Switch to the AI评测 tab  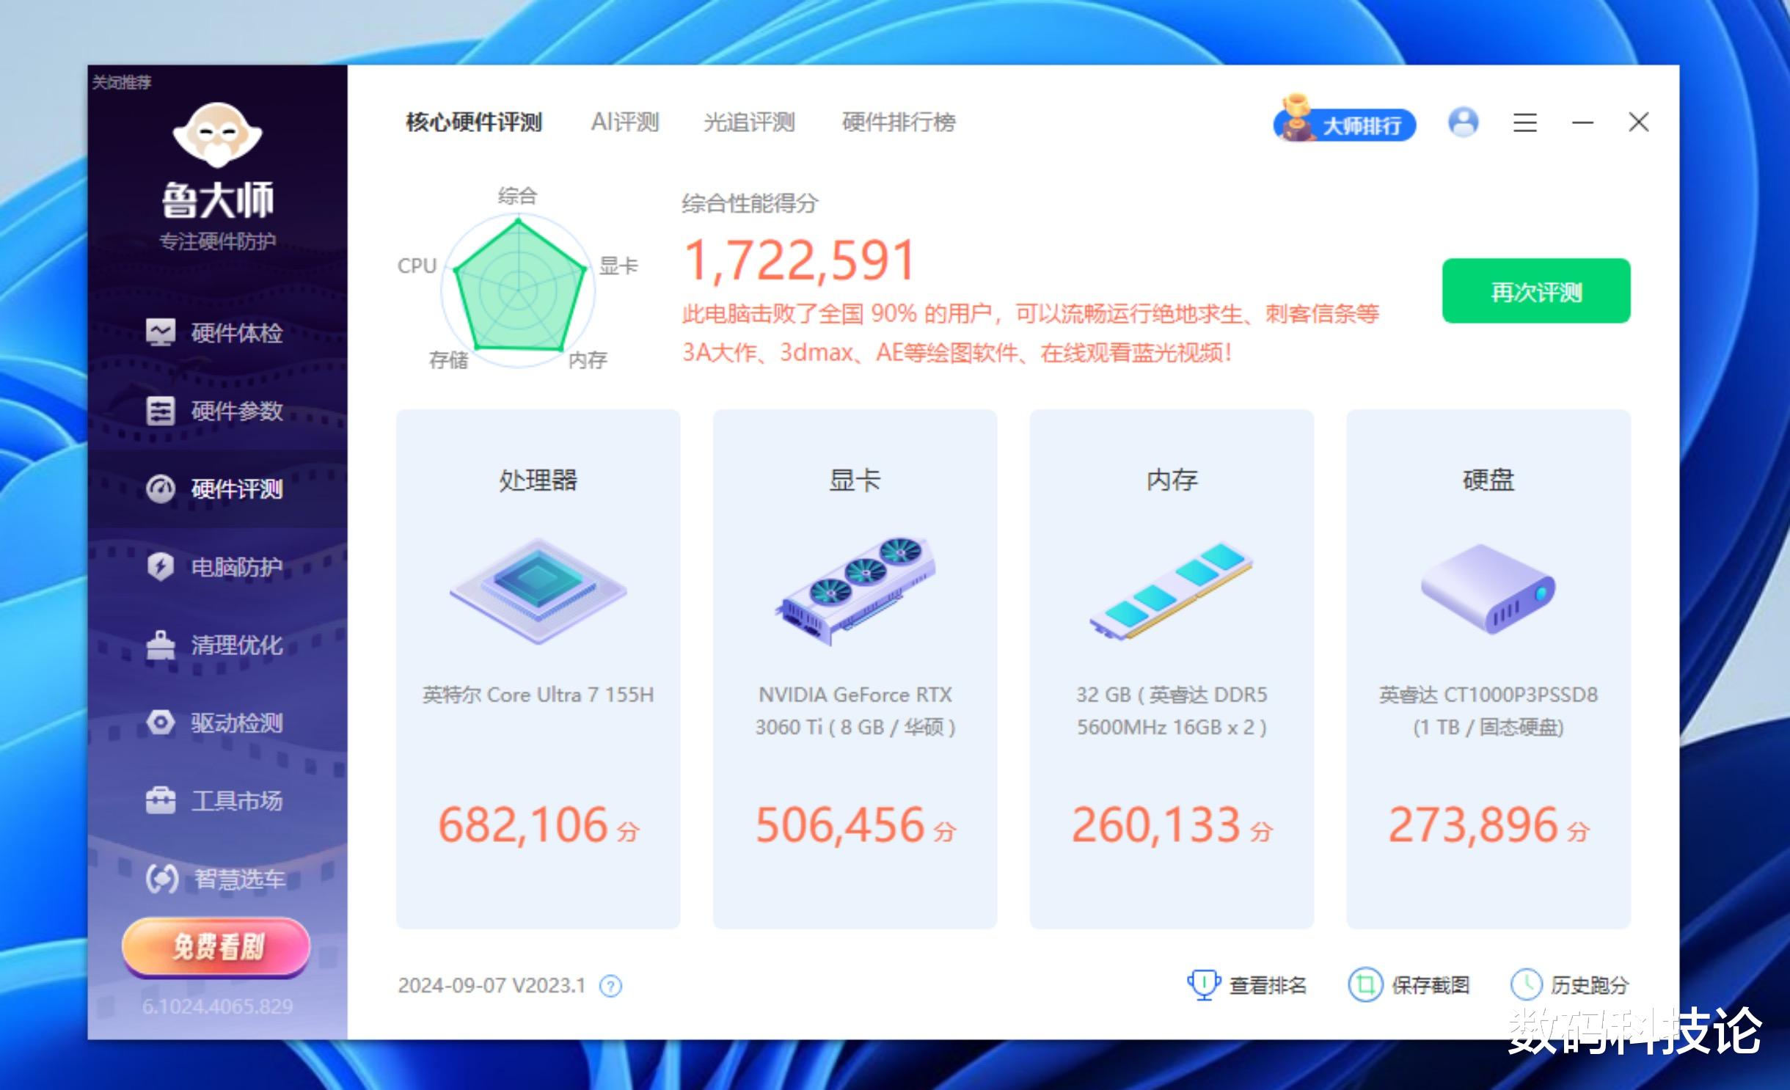click(x=625, y=122)
